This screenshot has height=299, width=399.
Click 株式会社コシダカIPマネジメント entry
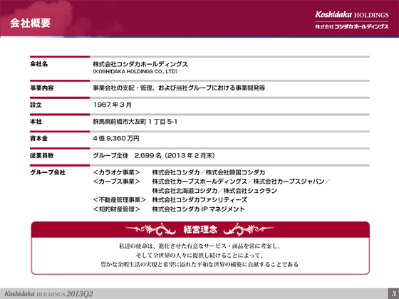199,209
